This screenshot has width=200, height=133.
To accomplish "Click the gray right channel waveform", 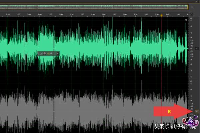I will tap(100, 106).
